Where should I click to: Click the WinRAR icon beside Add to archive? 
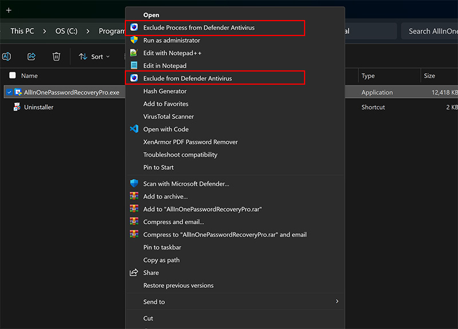point(134,196)
